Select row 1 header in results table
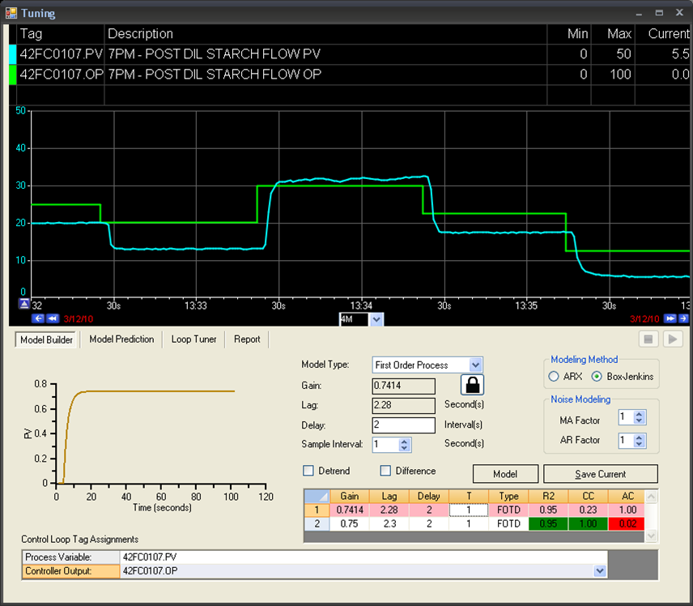693x606 pixels. [317, 510]
